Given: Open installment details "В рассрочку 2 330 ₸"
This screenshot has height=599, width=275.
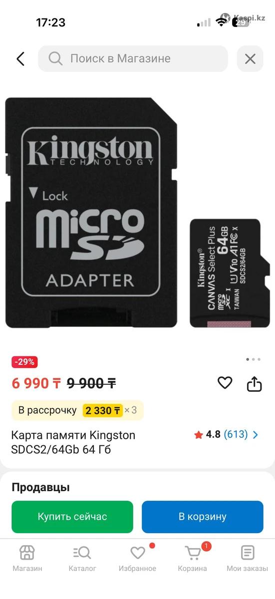Looking at the screenshot, I should (77, 410).
